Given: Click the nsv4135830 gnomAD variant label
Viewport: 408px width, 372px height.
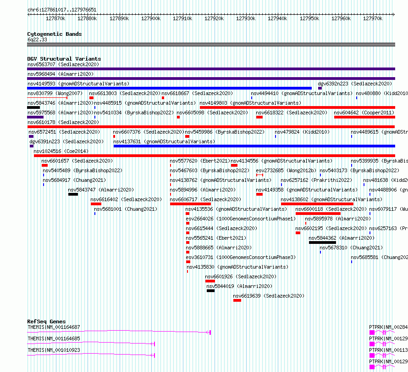Looking at the screenshot, I should click(237, 267).
